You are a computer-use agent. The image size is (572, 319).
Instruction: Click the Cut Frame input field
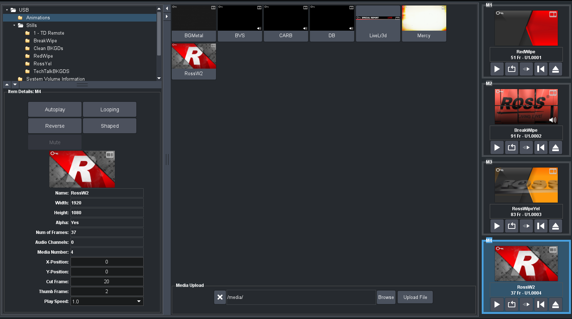[x=107, y=282]
